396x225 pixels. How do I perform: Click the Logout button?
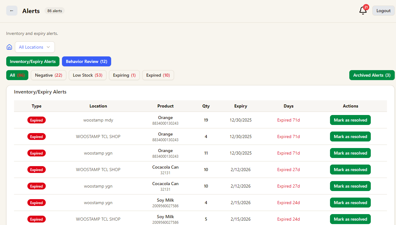[383, 11]
